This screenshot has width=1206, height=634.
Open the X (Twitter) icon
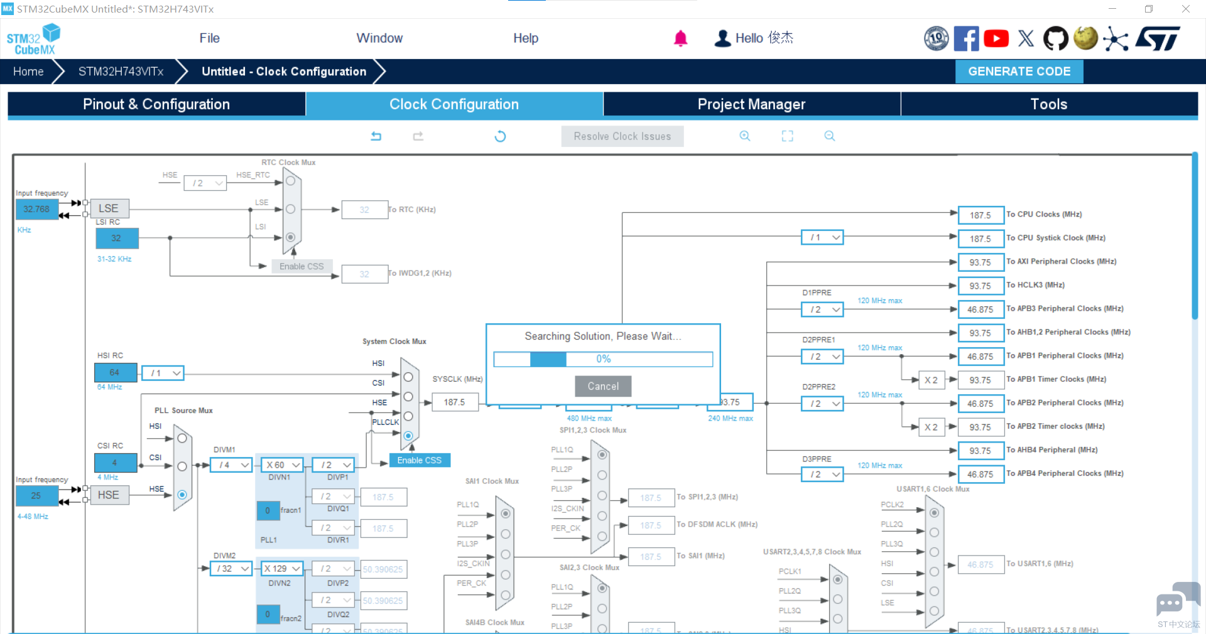1026,38
